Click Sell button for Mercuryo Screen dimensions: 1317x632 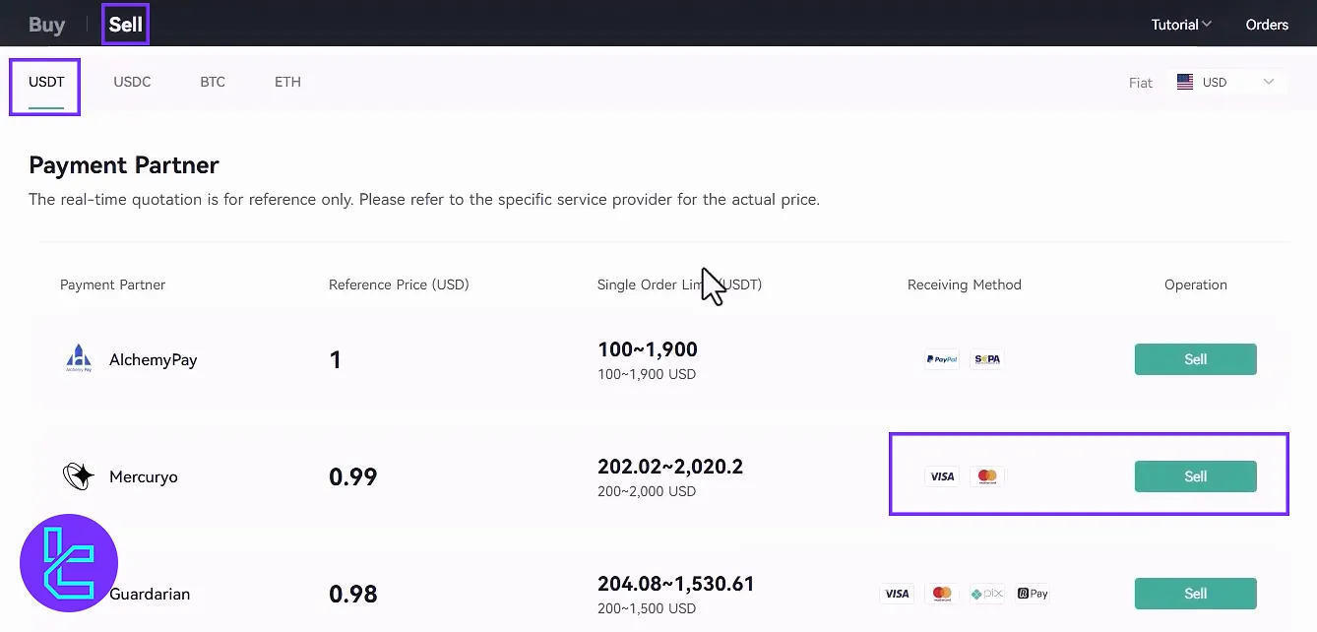pos(1195,476)
